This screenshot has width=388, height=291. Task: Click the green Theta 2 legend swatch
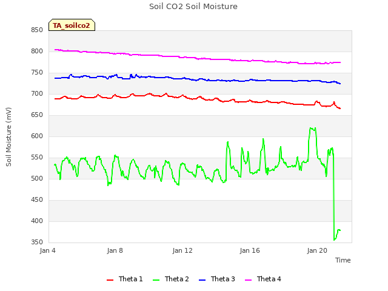point(156,280)
